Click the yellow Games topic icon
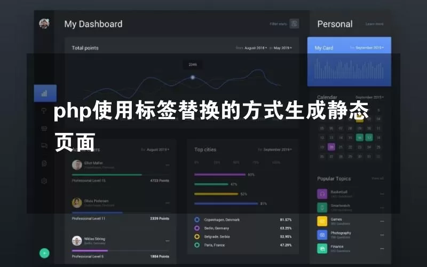 pos(322,221)
